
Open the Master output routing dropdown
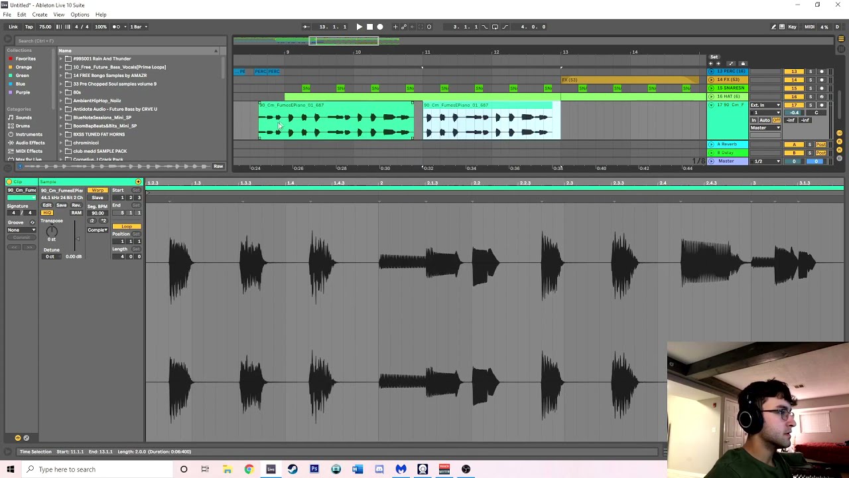(765, 127)
